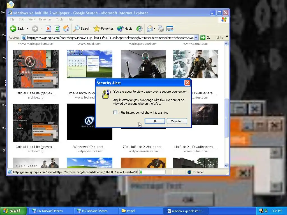Open the Mail button dropdown arrow

click(x=154, y=29)
